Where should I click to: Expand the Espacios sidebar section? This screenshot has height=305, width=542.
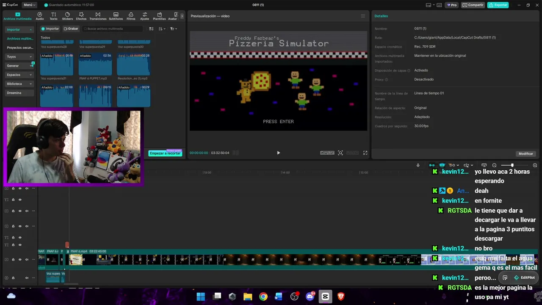click(x=19, y=75)
